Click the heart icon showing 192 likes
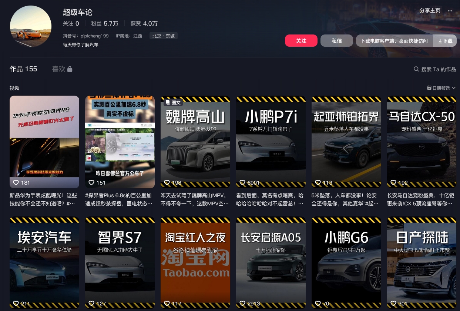Viewport: 460px width, 311px height. click(x=393, y=182)
